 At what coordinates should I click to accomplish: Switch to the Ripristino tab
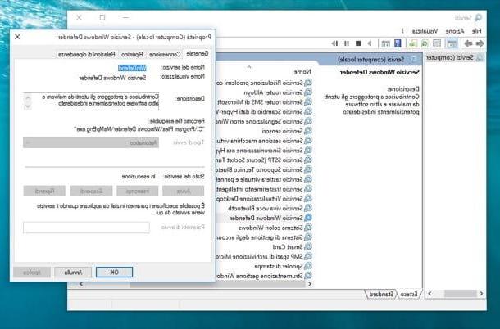pos(132,55)
